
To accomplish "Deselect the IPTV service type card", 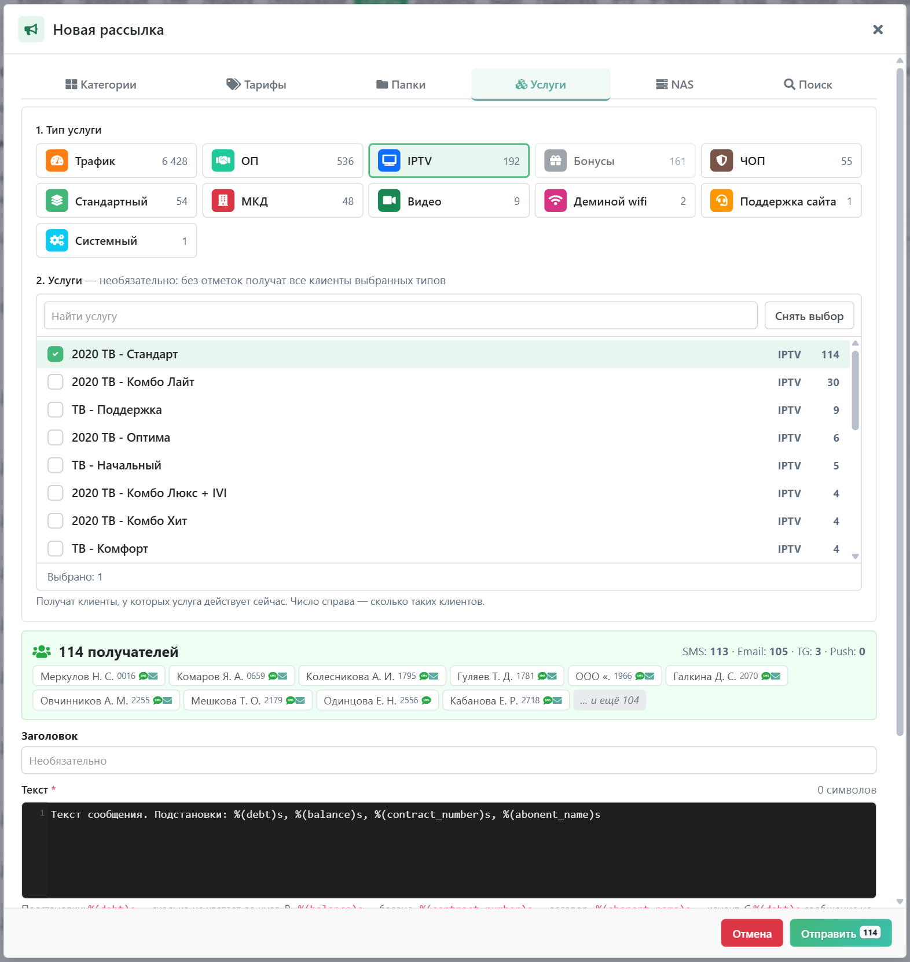I will (449, 161).
